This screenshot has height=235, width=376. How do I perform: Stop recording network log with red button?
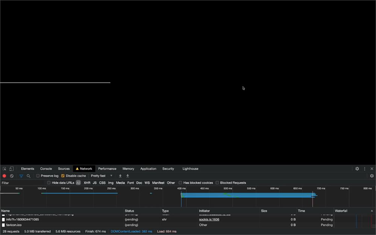tap(4, 176)
